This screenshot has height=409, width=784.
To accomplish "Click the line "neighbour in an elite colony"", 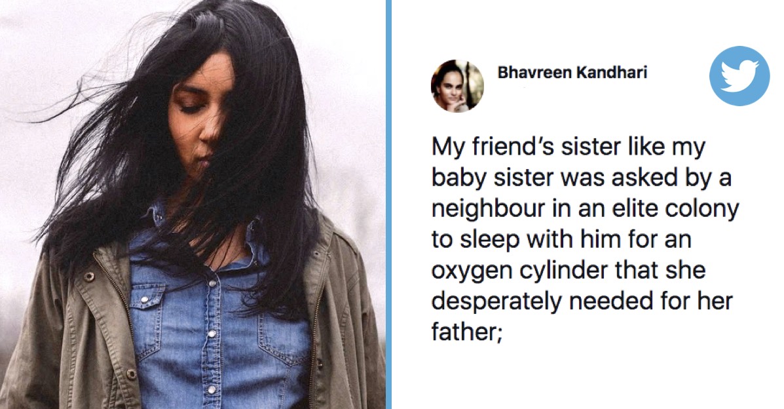I will click(585, 208).
